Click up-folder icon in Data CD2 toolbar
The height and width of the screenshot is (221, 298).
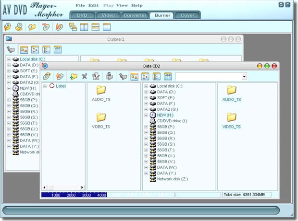click(x=123, y=76)
